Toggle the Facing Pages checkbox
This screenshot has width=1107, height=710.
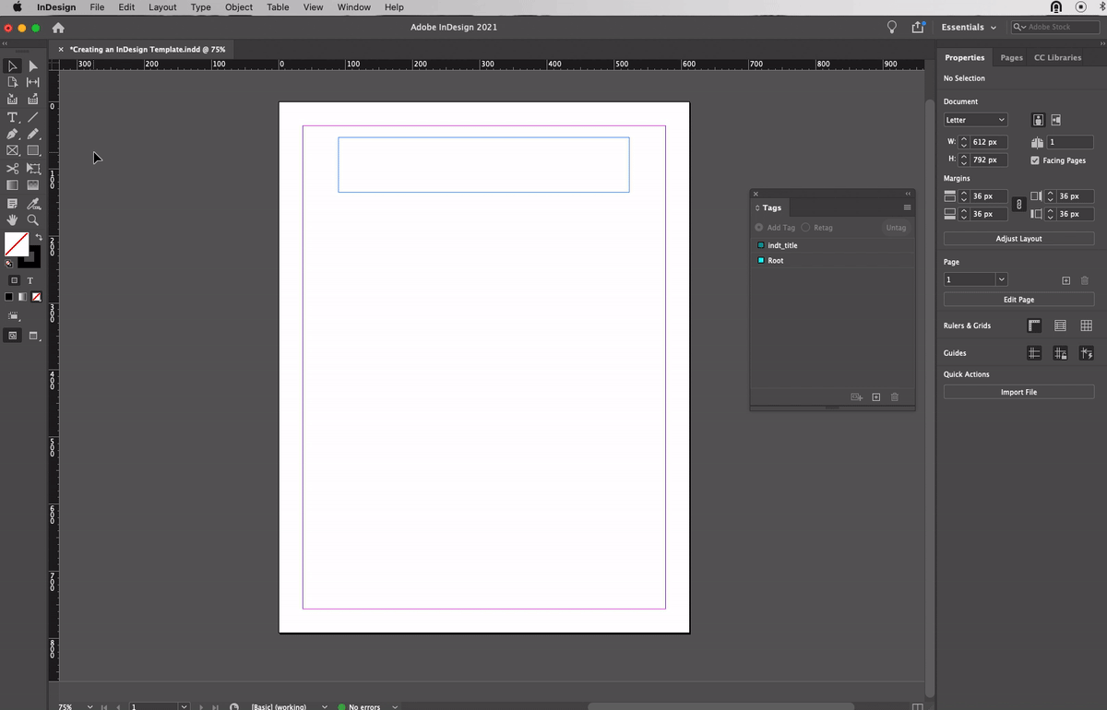tap(1035, 160)
